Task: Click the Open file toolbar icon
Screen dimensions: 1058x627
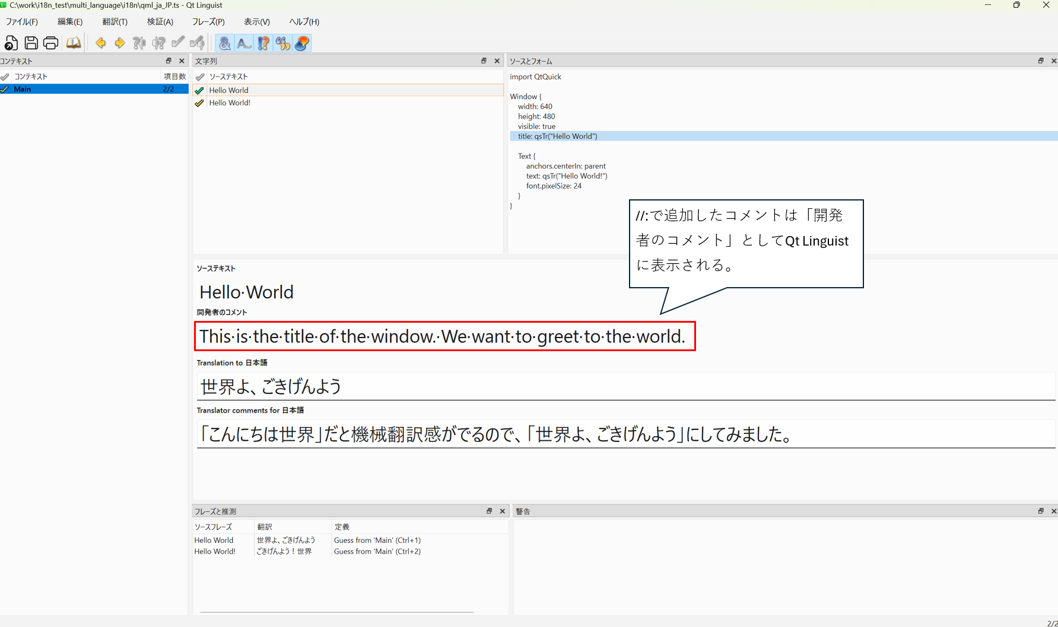Action: pyautogui.click(x=11, y=43)
